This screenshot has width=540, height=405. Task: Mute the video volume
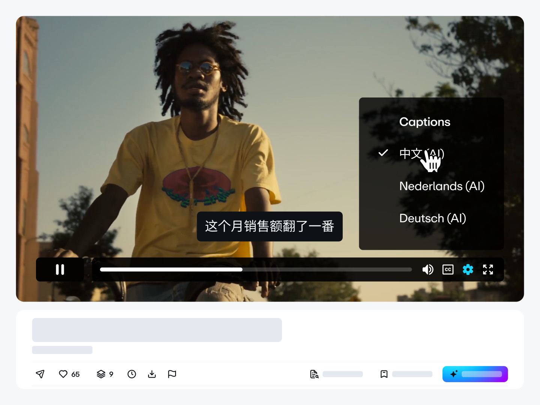coord(427,270)
